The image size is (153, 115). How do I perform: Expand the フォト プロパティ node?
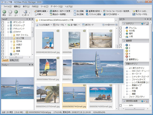coord(124,97)
